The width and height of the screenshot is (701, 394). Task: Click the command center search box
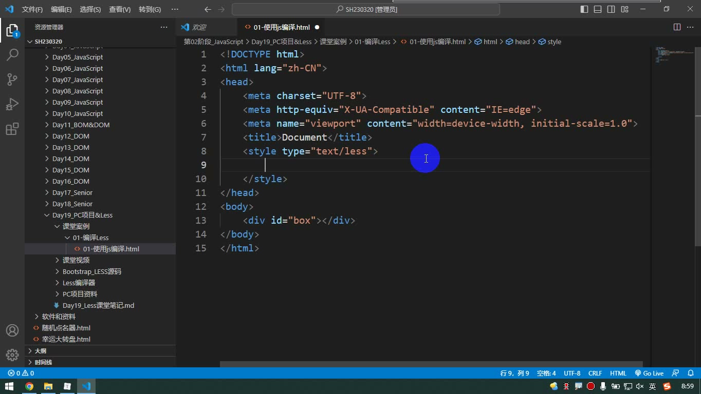point(366,9)
